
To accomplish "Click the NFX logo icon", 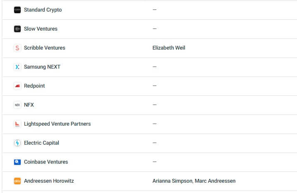I will coord(17,105).
